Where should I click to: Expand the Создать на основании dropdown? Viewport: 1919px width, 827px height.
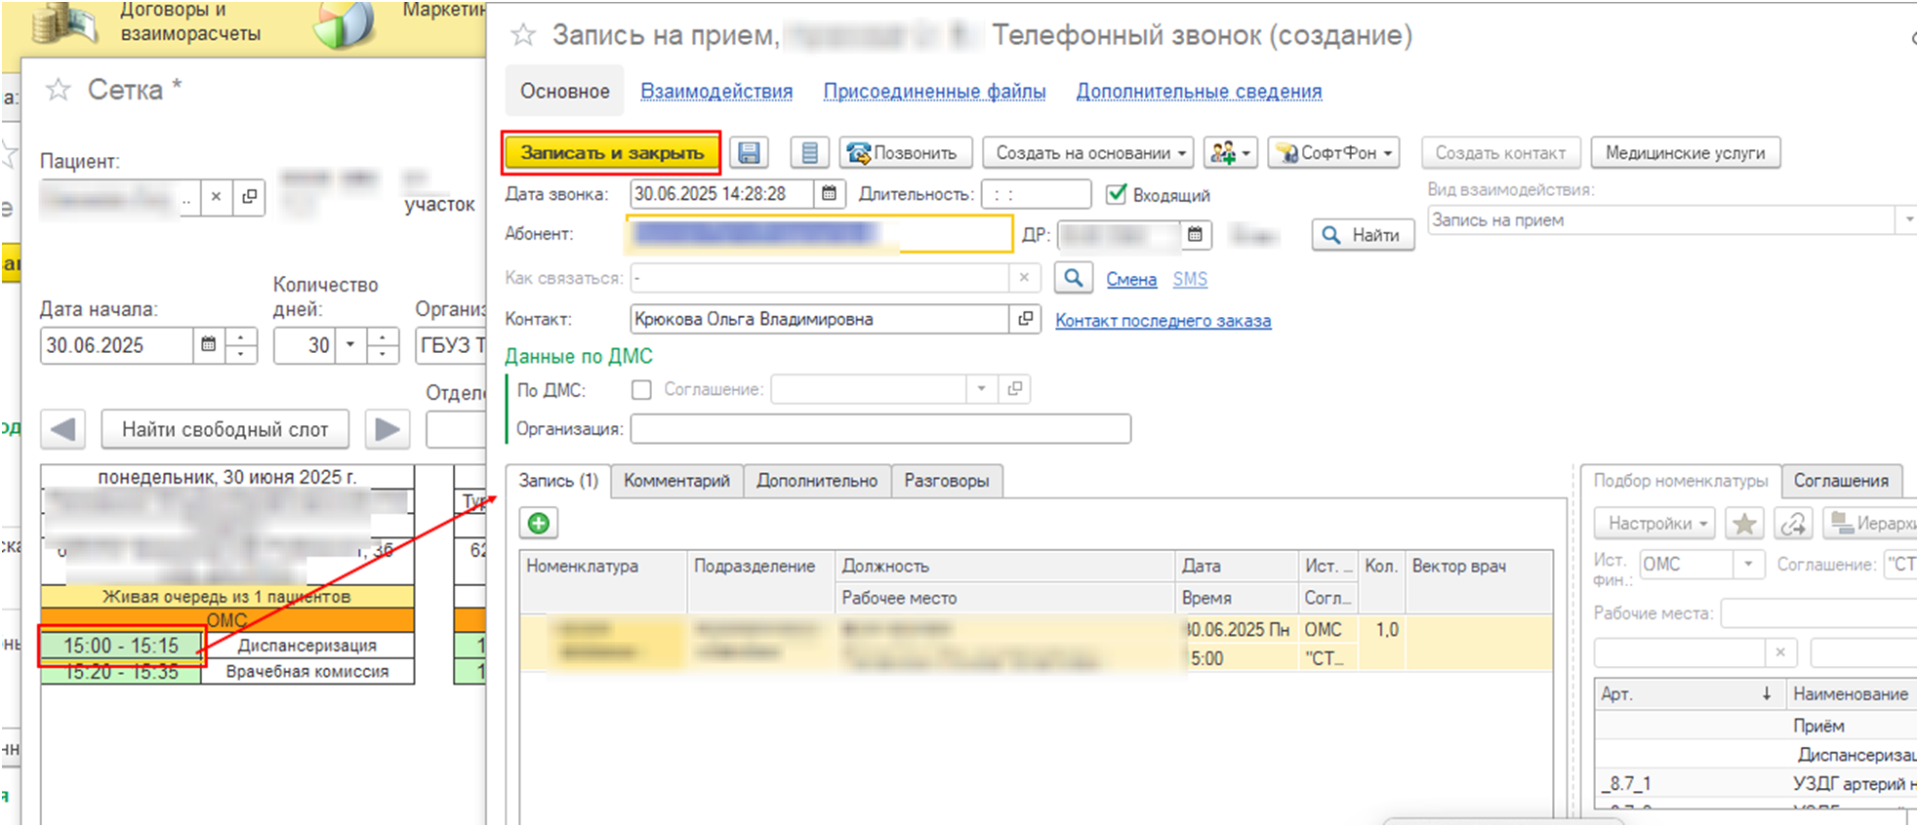click(1089, 153)
